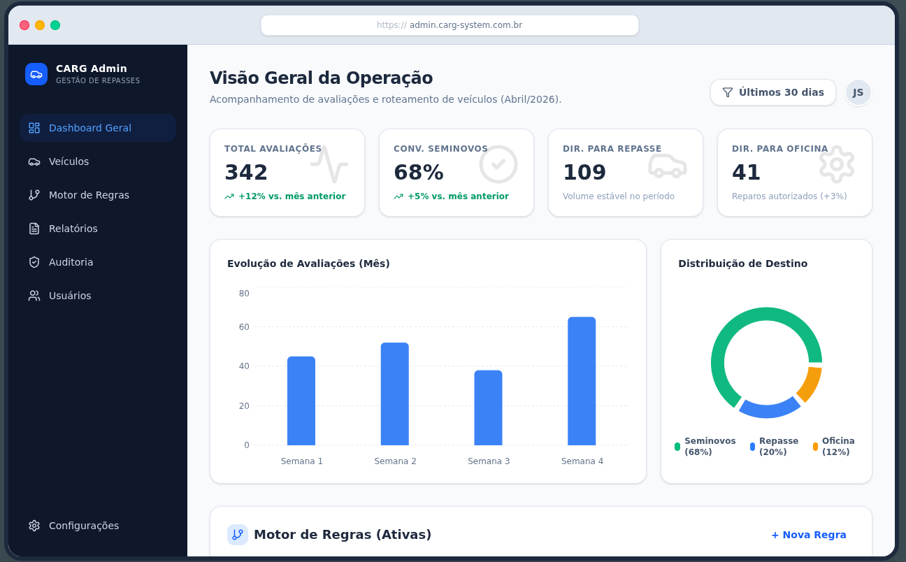Select the green Seminovos donut segment
Screen dimensions: 906x562
[766, 312]
